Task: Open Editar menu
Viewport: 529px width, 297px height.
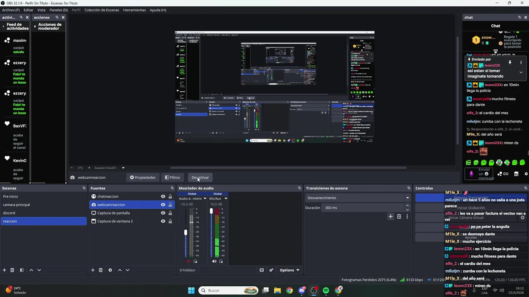Action: click(29, 10)
